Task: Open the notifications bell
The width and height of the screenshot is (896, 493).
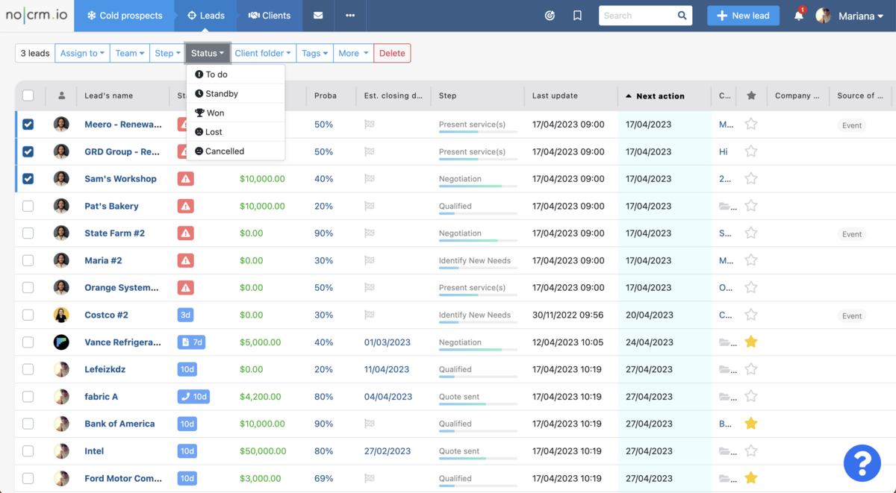Action: click(x=799, y=16)
